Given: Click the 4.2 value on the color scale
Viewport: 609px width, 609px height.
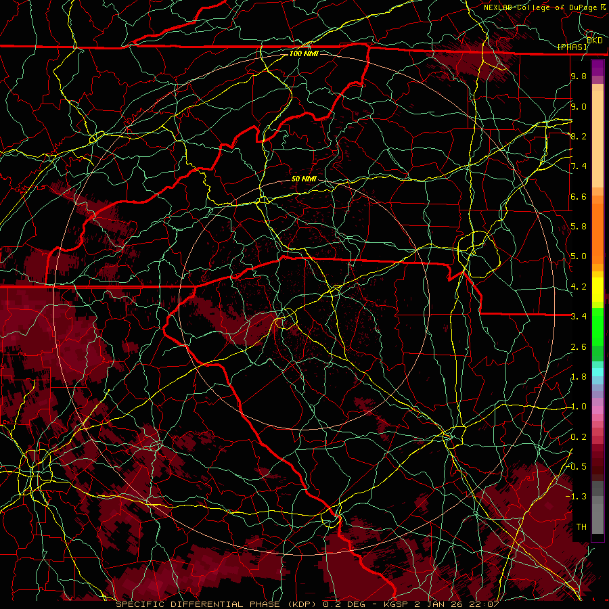Looking at the screenshot, I should point(579,287).
